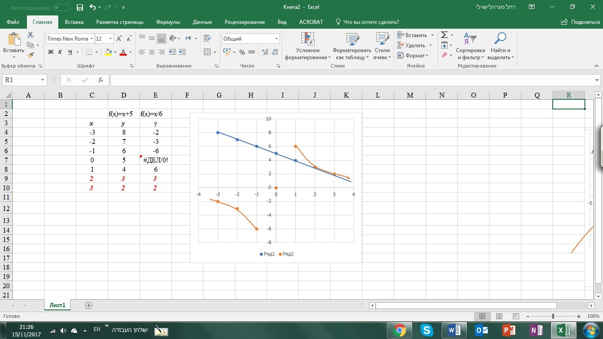Click the Что вы хотите сделать search box
The height and width of the screenshot is (339, 603).
point(368,22)
